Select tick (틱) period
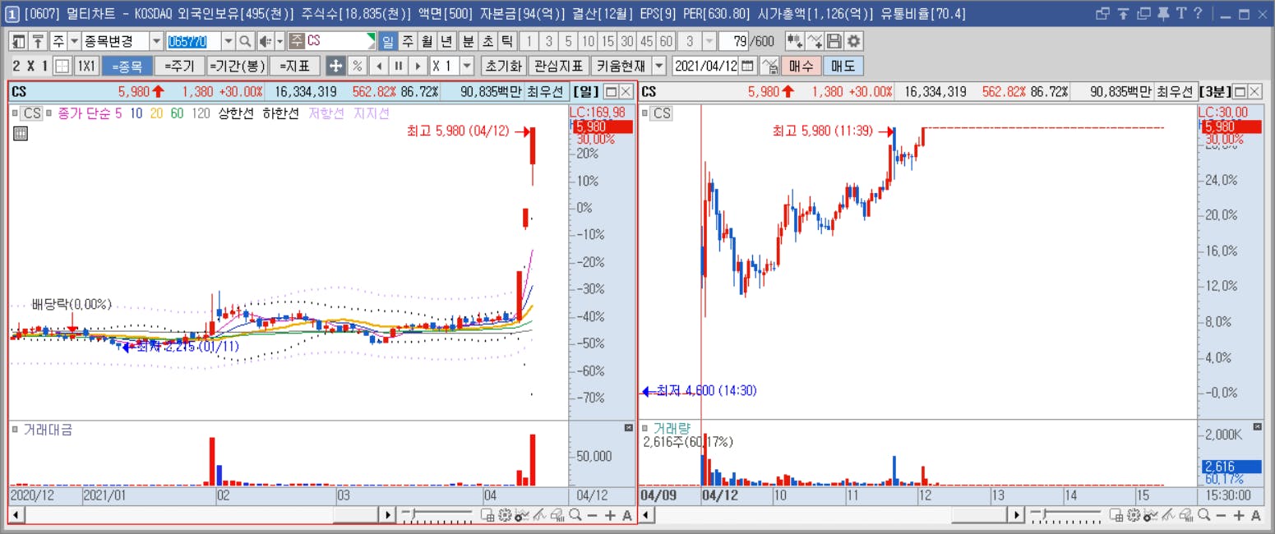 (507, 42)
